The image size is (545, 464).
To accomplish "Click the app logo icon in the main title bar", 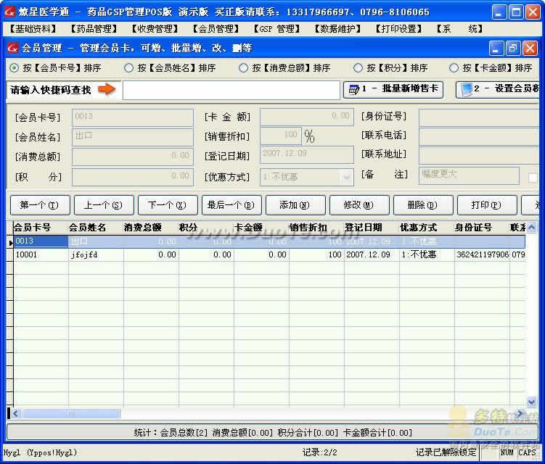I will tap(9, 12).
